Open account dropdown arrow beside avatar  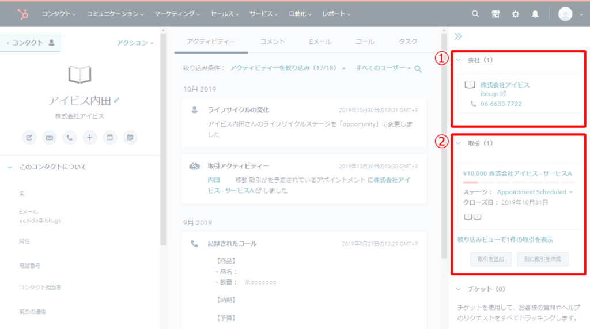click(x=581, y=14)
